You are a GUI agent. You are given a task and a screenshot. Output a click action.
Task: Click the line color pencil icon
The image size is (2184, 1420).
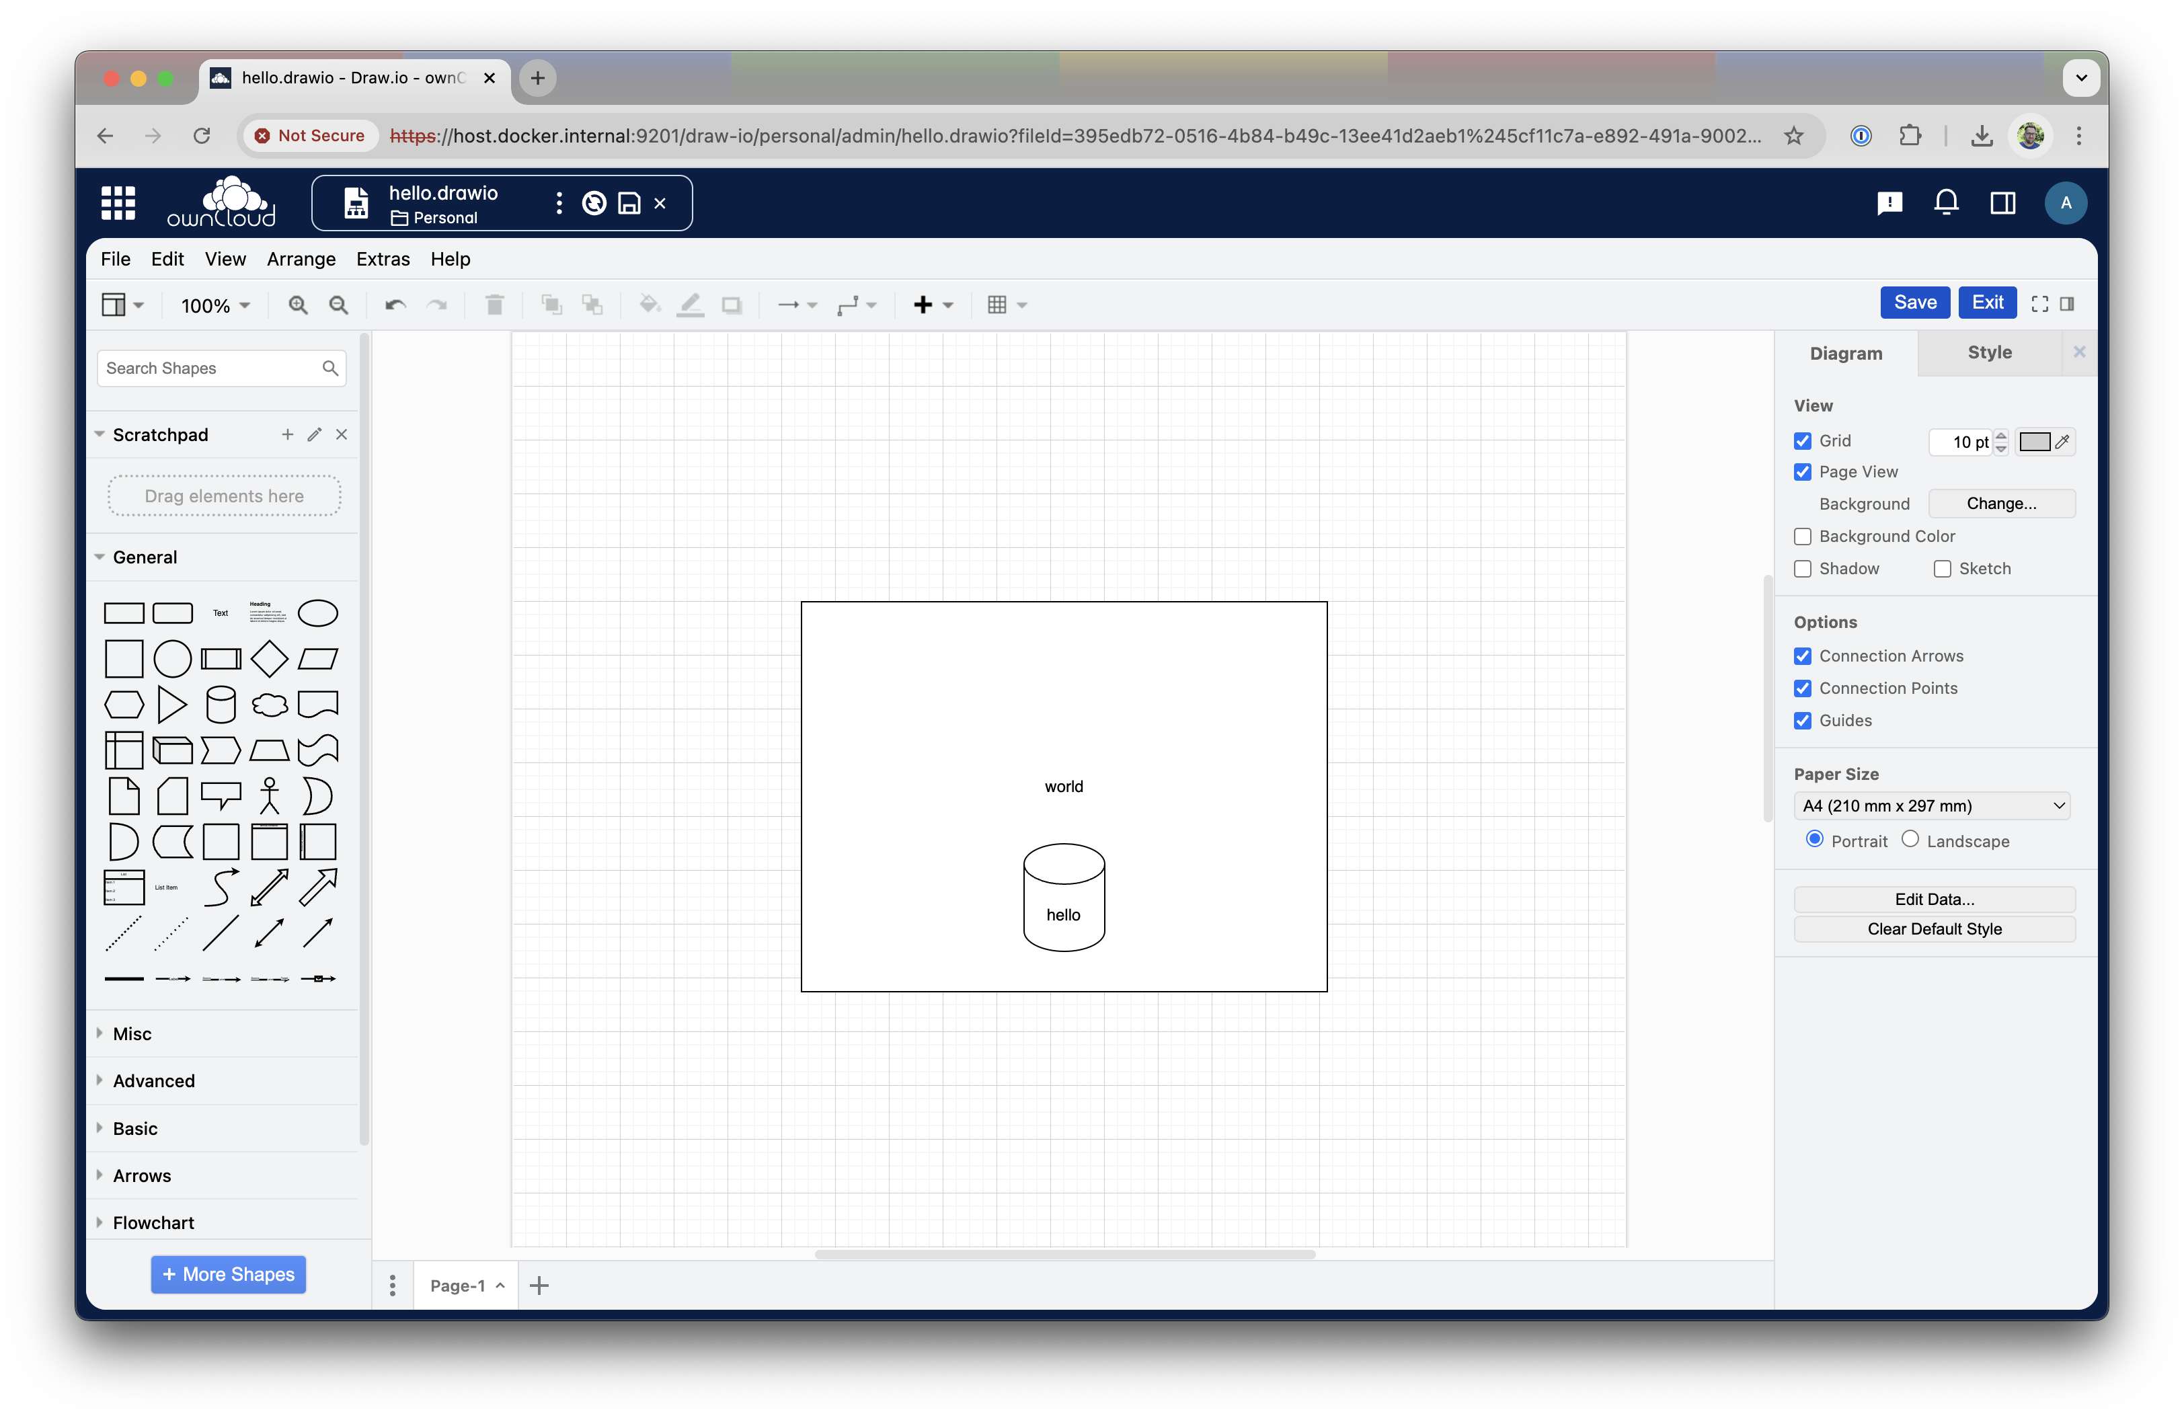point(690,305)
